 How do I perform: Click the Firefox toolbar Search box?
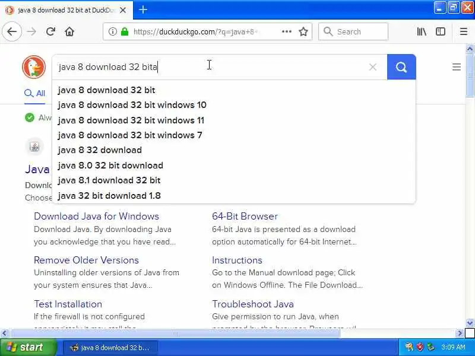[x=353, y=31]
